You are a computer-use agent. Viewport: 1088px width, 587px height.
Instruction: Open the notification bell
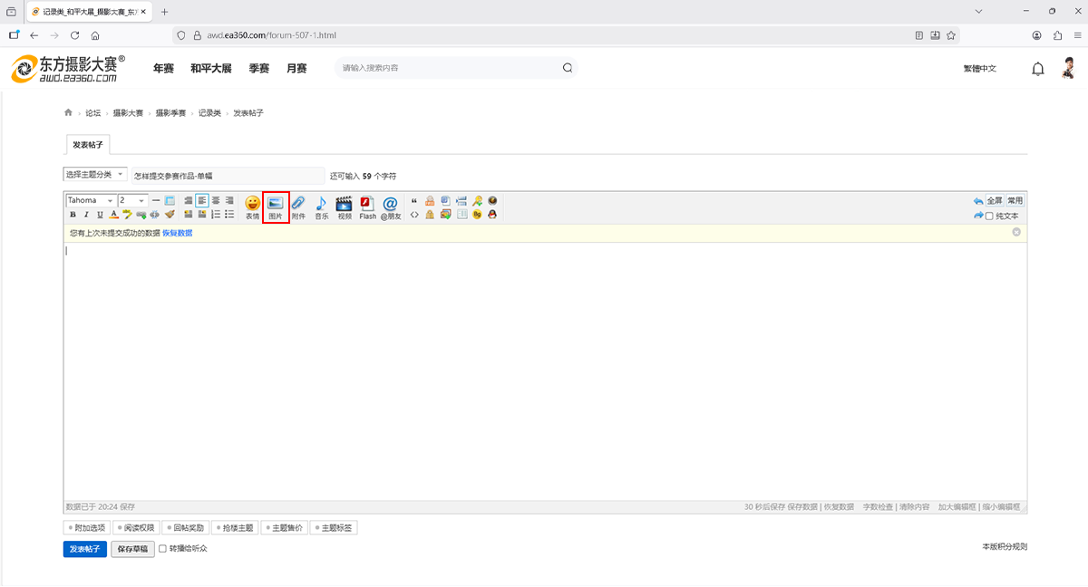click(x=1038, y=69)
